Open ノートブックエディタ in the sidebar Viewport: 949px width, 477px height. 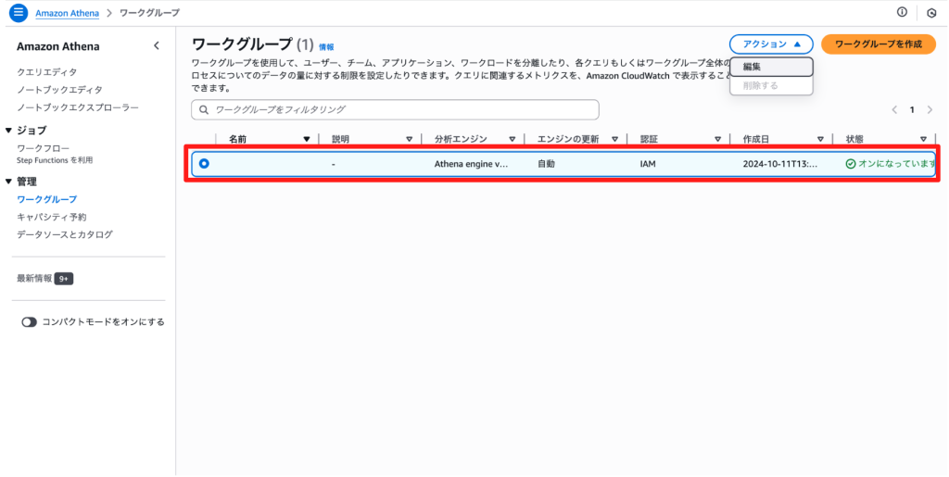pyautogui.click(x=59, y=90)
